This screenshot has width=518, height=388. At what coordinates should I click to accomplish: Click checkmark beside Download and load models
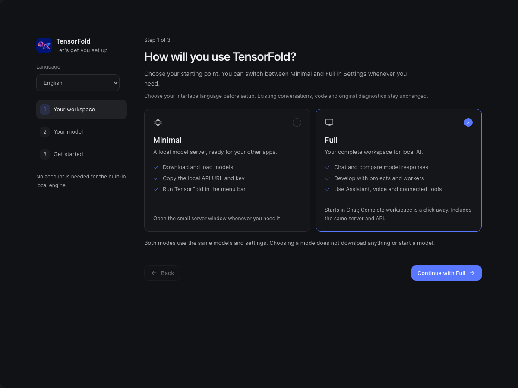(x=156, y=167)
